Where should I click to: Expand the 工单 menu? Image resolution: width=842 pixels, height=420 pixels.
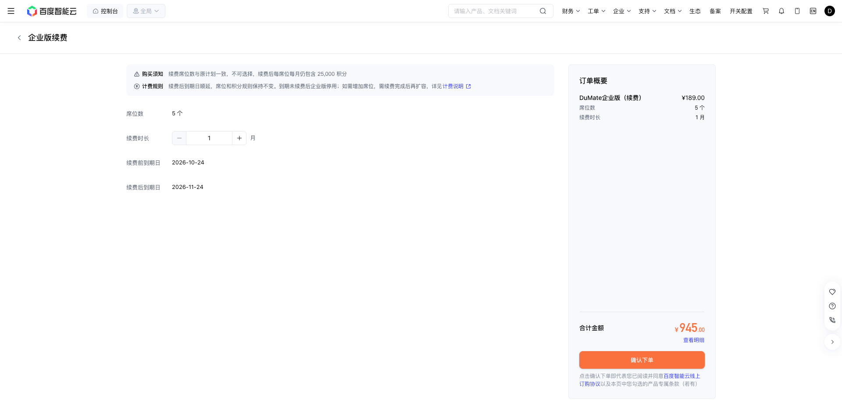[x=596, y=11]
